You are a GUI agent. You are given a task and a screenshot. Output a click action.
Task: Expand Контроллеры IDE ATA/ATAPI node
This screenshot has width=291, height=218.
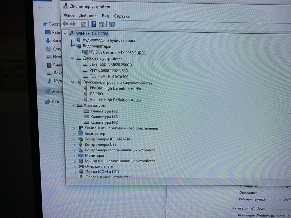coord(74,139)
